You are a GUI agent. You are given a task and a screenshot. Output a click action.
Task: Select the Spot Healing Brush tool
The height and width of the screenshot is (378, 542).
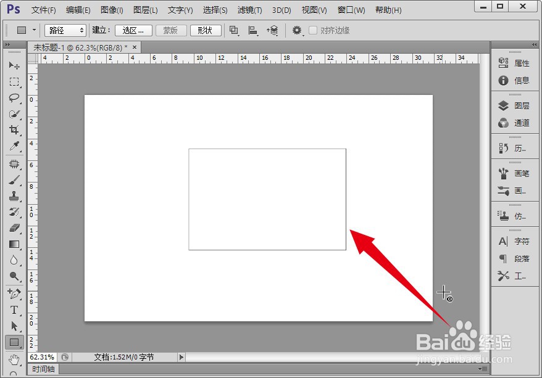tap(14, 164)
